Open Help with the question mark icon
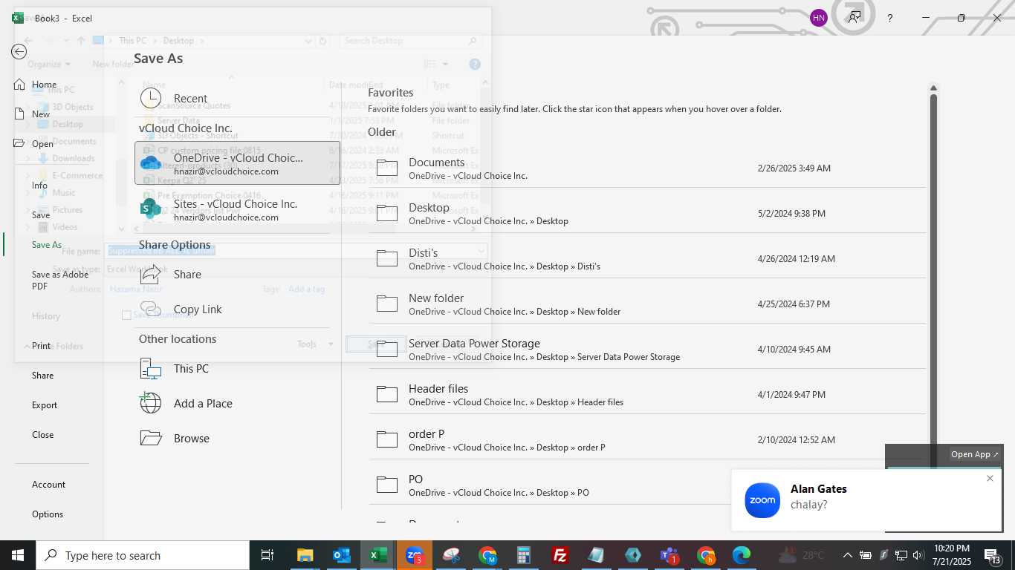This screenshot has height=570, width=1015. click(890, 18)
